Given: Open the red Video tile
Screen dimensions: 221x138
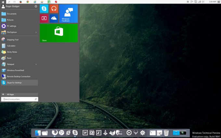Looking at the screenshot, I should coord(44,19).
